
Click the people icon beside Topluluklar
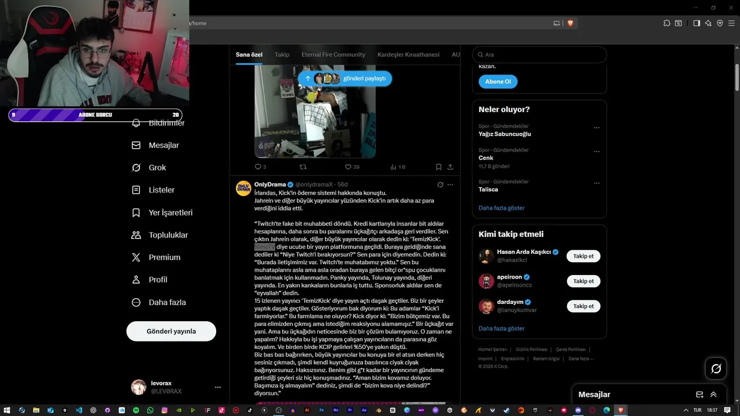(x=136, y=235)
